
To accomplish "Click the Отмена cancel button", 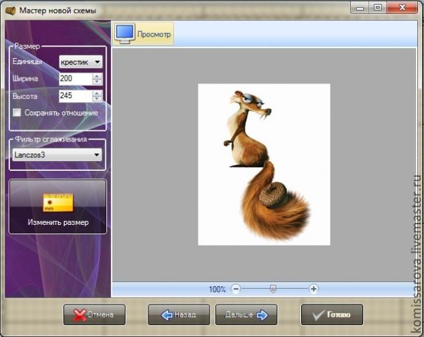I will point(94,314).
